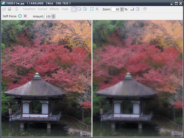Apply Soft Focus with the green circle
This screenshot has width=184, height=138.
point(20,16)
